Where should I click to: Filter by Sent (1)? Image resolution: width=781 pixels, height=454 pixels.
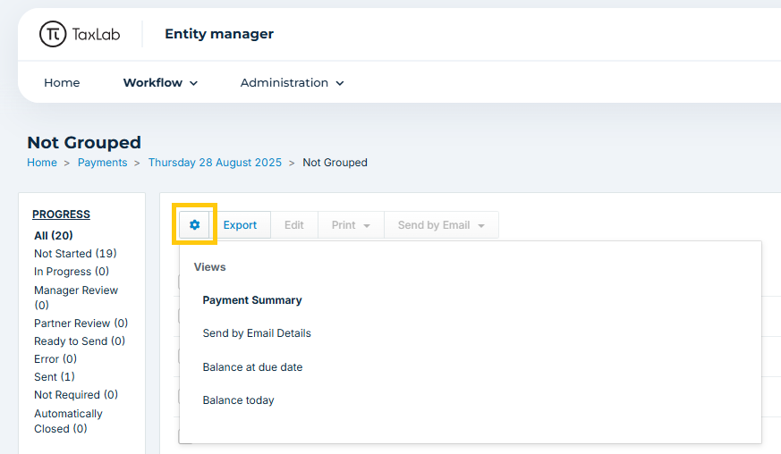point(55,377)
